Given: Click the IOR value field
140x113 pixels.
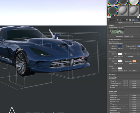Looking at the screenshot, I should pyautogui.click(x=134, y=49).
